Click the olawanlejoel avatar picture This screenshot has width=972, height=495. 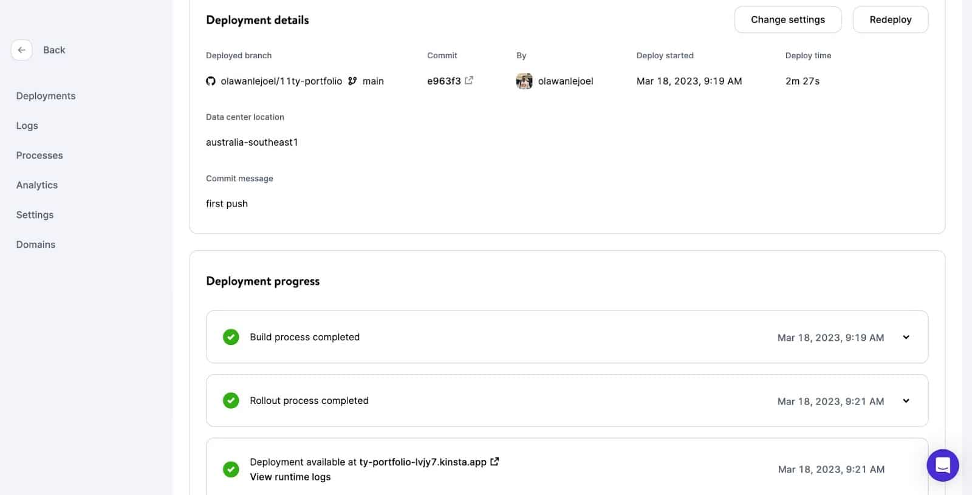tap(524, 81)
